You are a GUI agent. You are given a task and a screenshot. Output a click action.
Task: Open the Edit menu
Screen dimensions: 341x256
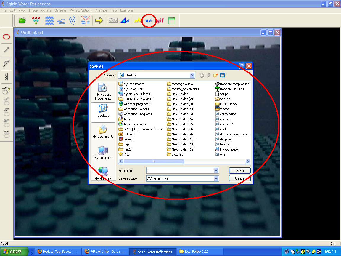coord(12,10)
